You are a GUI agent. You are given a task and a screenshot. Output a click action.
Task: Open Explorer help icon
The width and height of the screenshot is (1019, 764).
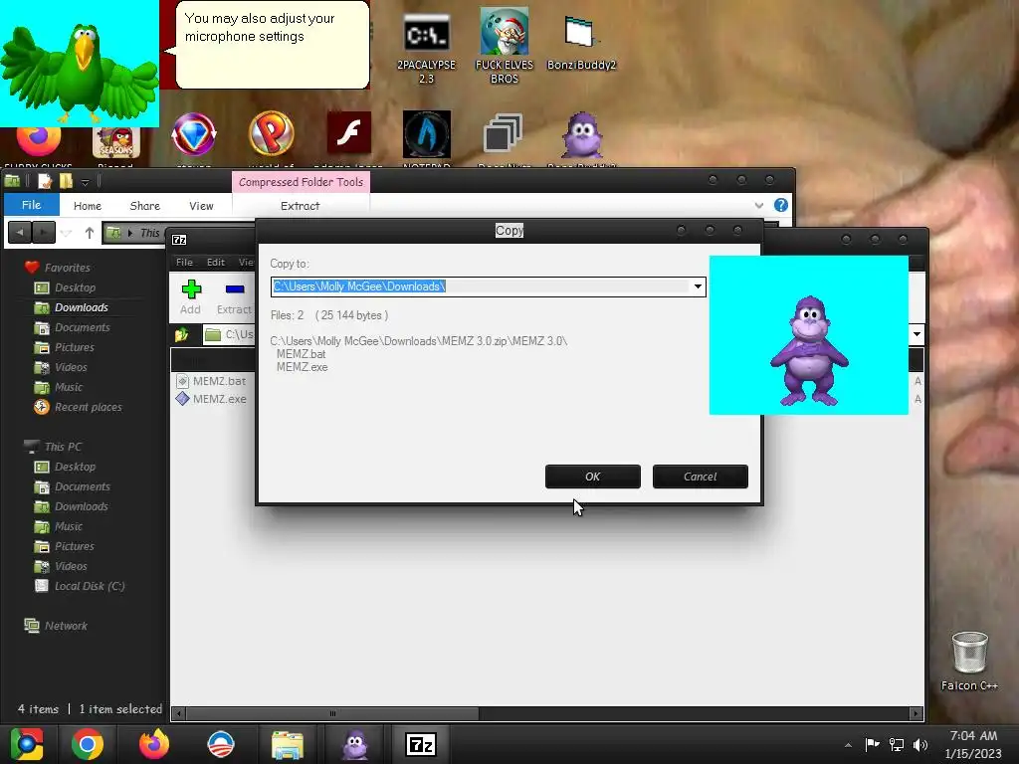(781, 205)
